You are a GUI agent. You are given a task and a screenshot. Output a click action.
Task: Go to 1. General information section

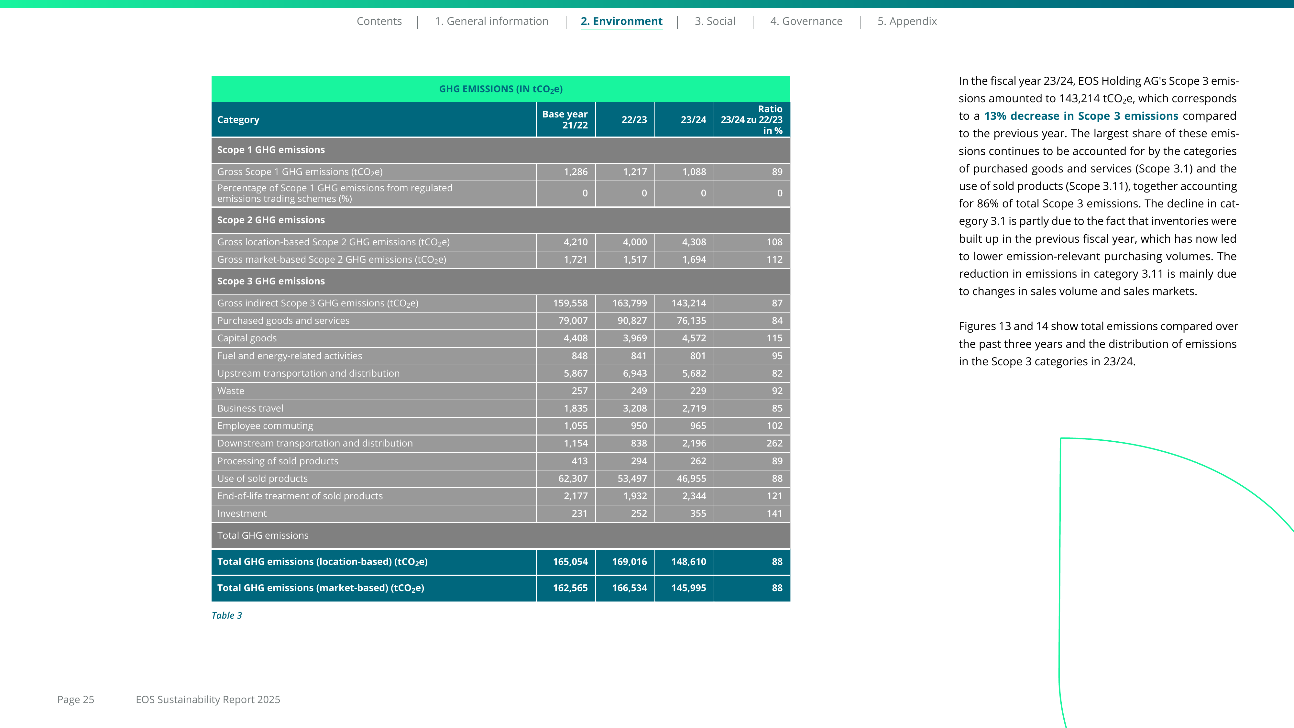tap(491, 21)
